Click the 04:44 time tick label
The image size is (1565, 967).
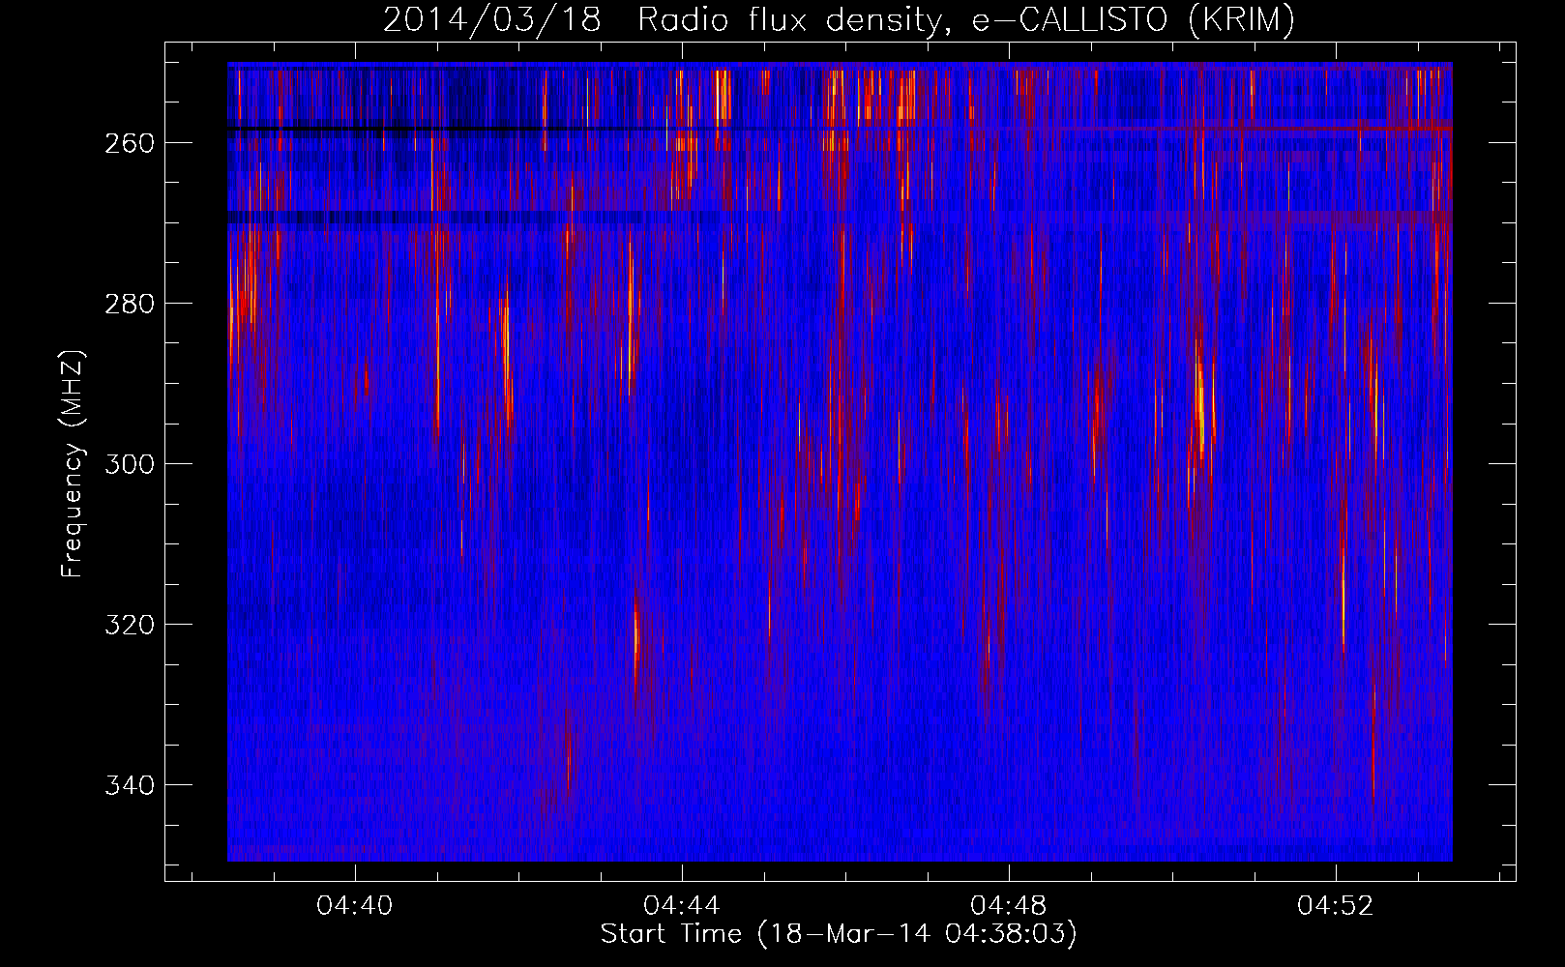(x=682, y=906)
